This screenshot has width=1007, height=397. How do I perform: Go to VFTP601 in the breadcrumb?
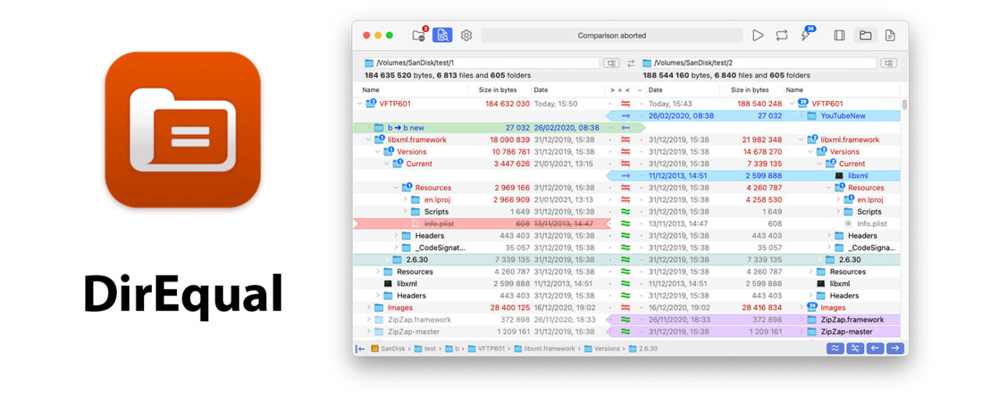[485, 348]
